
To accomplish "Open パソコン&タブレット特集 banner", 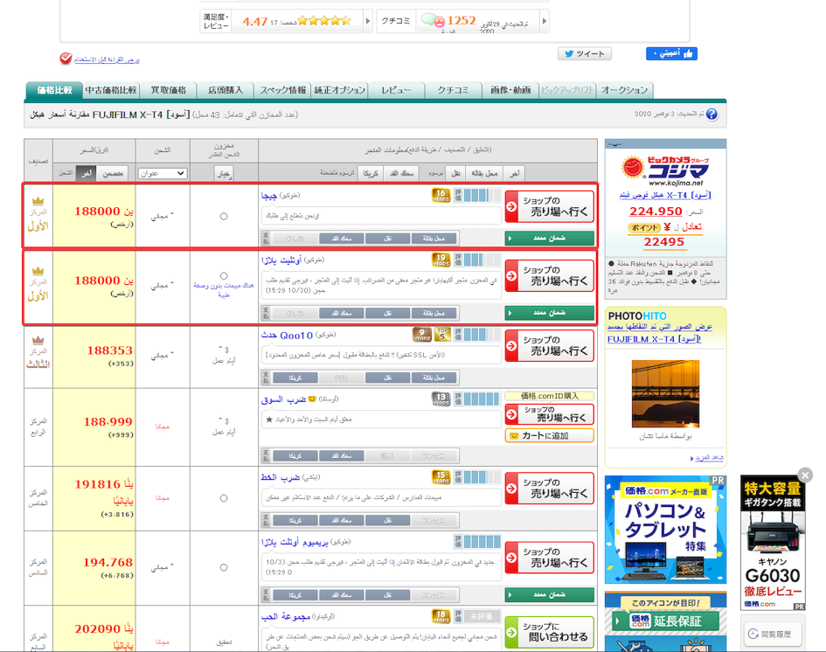I will coord(665,530).
